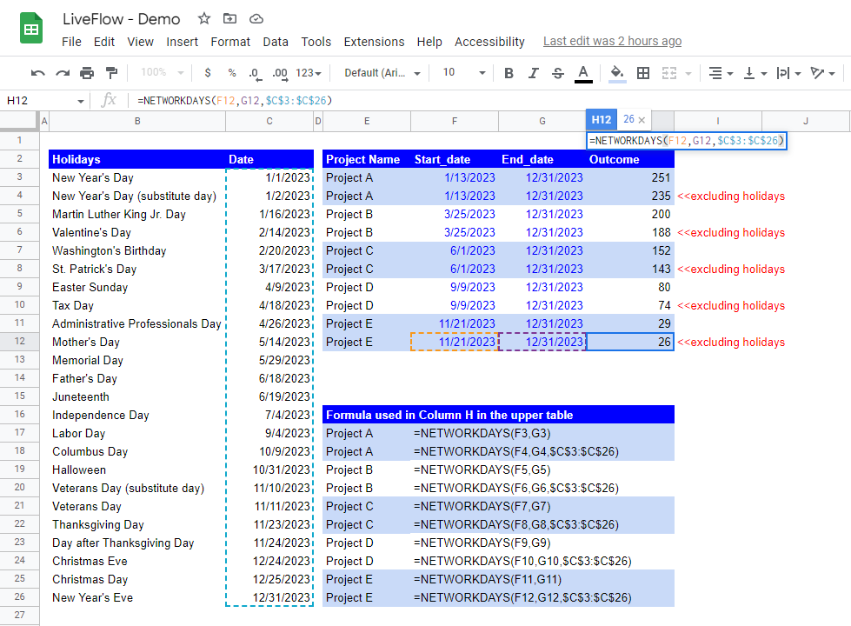Open the Name box dropdown arrow
Image resolution: width=851 pixels, height=626 pixels.
[x=81, y=101]
